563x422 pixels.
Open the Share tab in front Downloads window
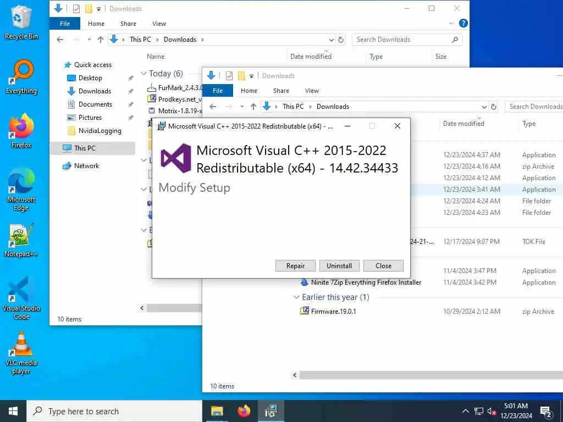pos(281,91)
